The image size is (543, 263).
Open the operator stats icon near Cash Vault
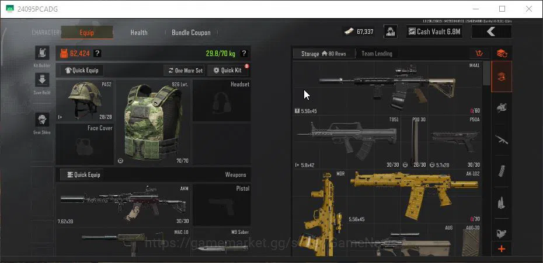coord(390,31)
